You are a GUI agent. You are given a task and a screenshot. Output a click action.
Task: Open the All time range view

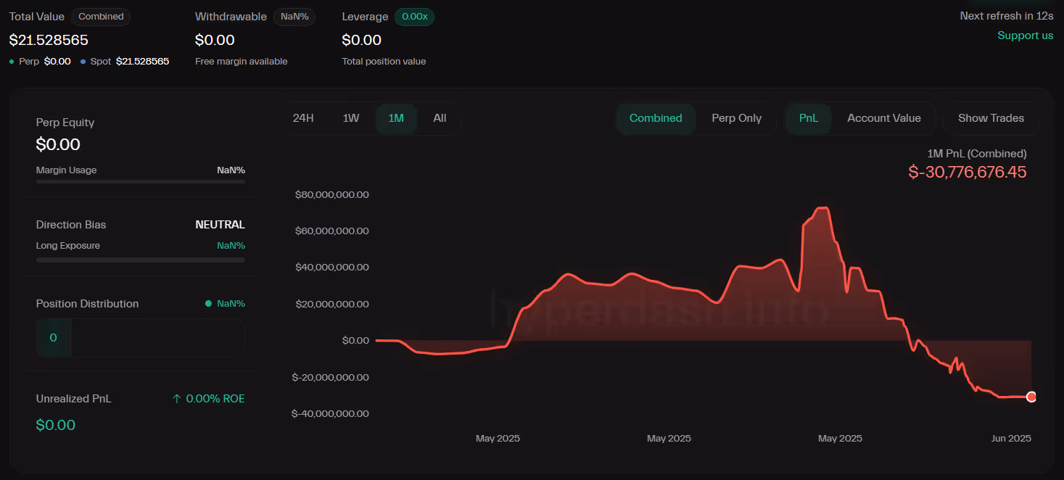pyautogui.click(x=440, y=117)
